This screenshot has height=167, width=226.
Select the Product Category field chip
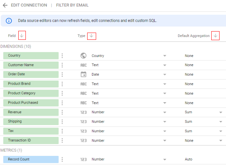point(31,93)
